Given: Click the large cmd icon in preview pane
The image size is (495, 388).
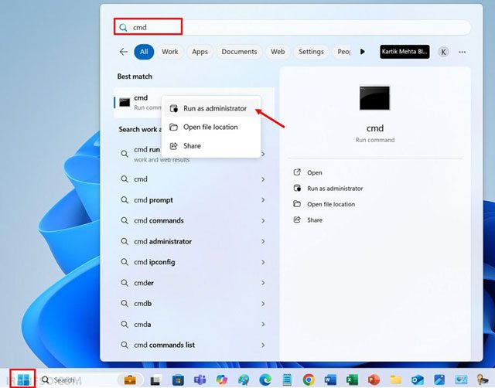Looking at the screenshot, I should click(374, 98).
